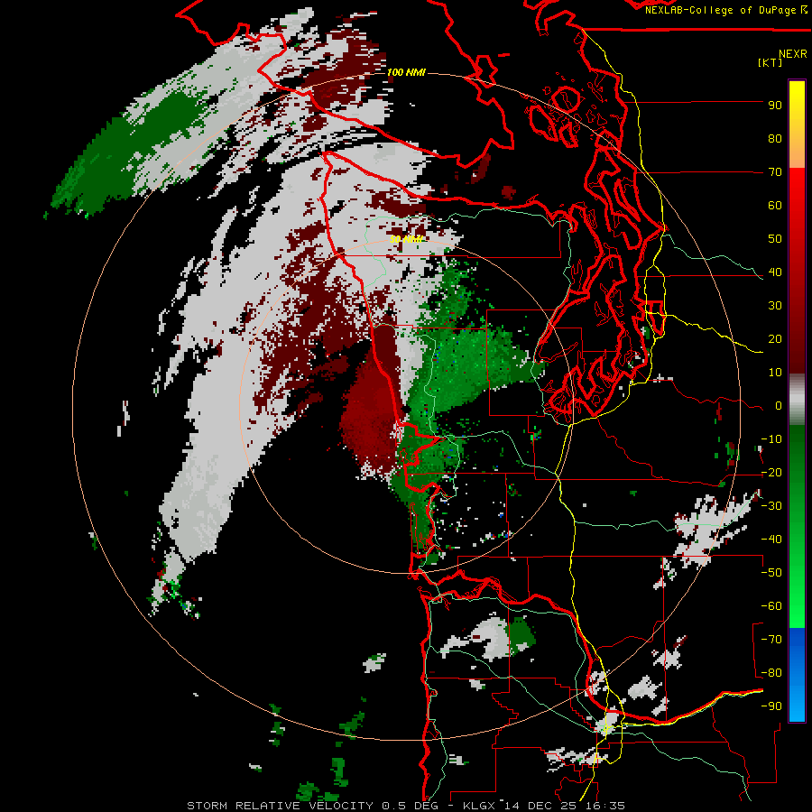Select the -40 value on the velocity scale

click(x=771, y=540)
